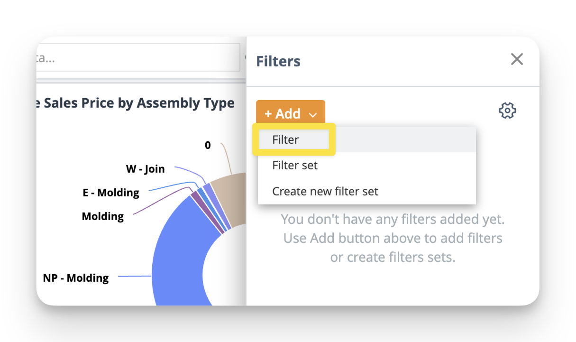Click the no filters added yet message
Screen dimensions: 576x342
click(393, 238)
